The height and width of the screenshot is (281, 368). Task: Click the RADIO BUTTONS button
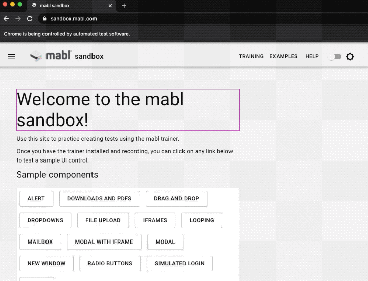click(x=110, y=263)
